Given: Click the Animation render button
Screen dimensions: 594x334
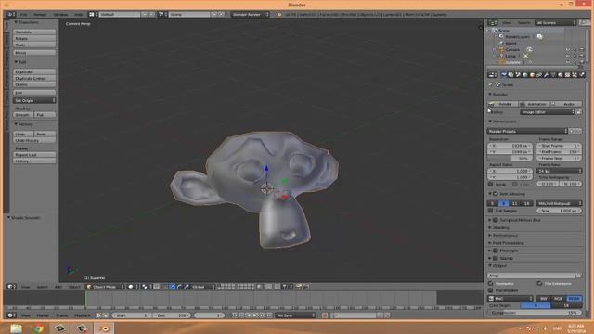Looking at the screenshot, I should pyautogui.click(x=535, y=104).
